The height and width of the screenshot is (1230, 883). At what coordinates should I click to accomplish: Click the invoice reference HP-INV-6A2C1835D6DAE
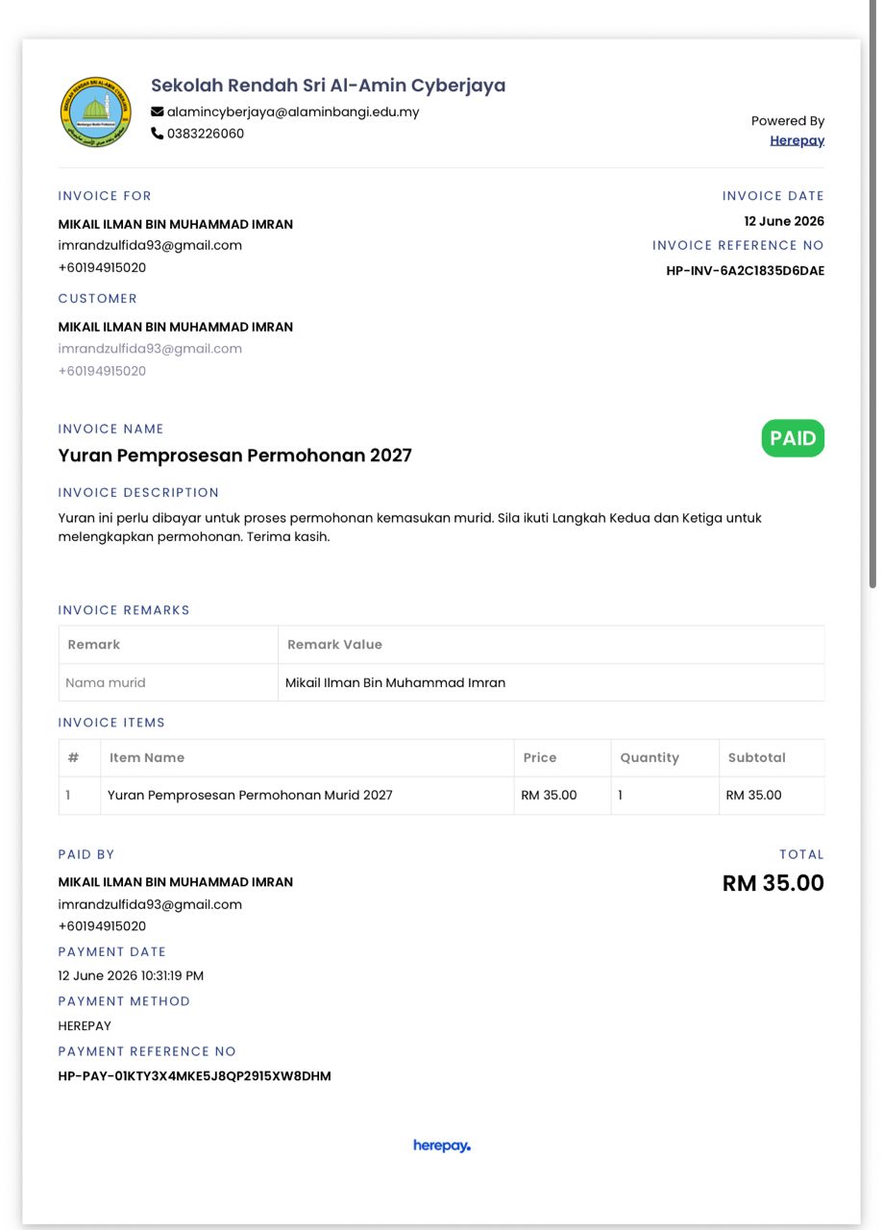(x=745, y=271)
